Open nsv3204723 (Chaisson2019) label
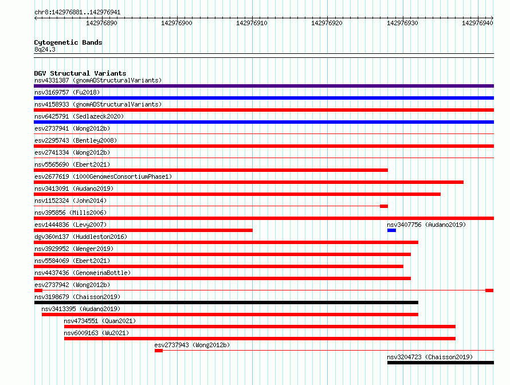Screen dimensions: 510x385 coord(430,357)
